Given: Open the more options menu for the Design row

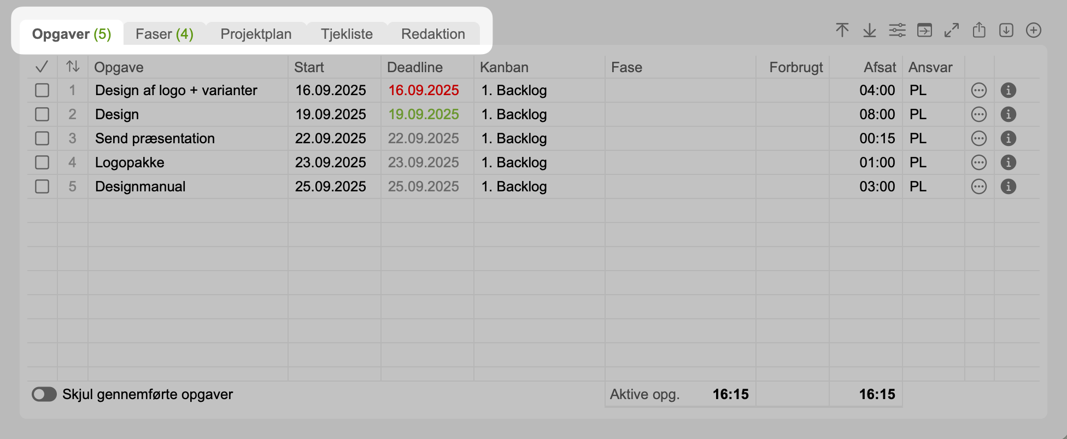Looking at the screenshot, I should coord(979,114).
